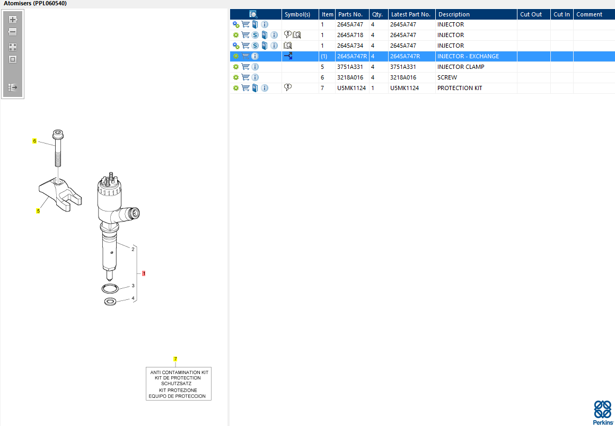This screenshot has width=615, height=426.
Task: Open the book icon for 2645A718
Action: [265, 35]
